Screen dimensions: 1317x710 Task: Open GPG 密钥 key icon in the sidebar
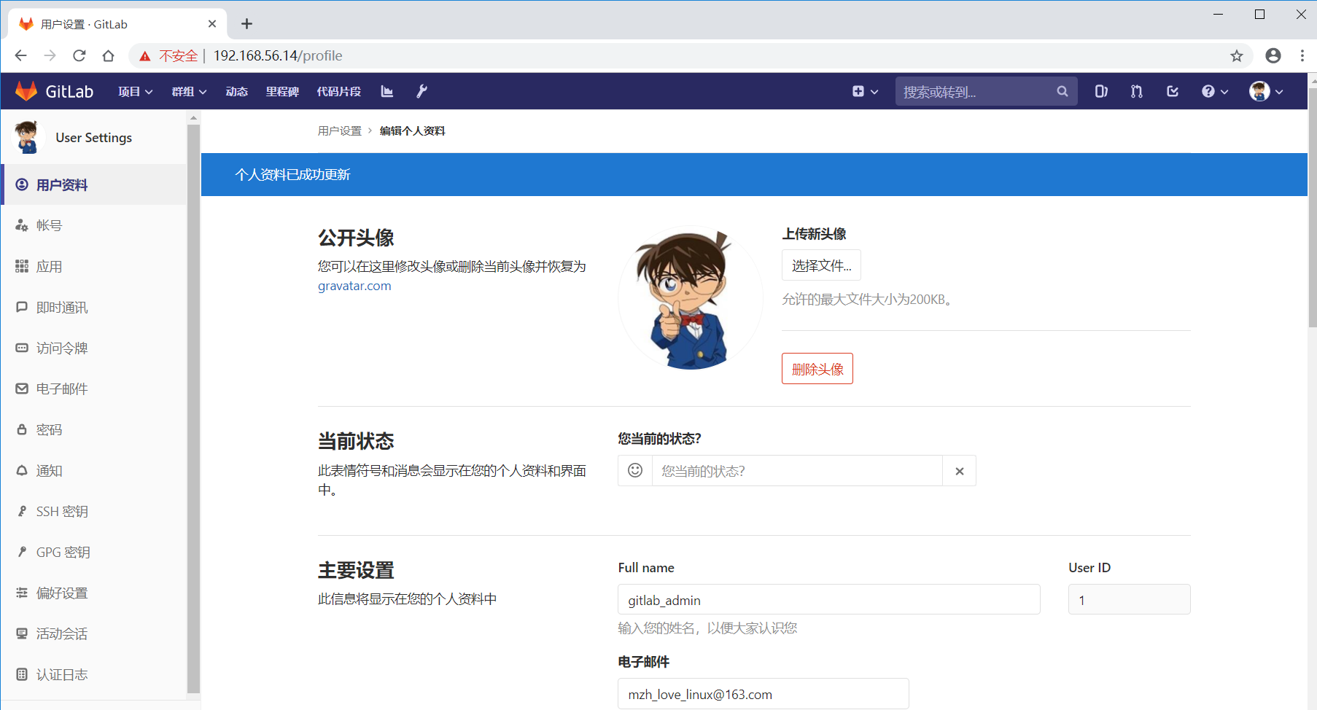coord(22,552)
